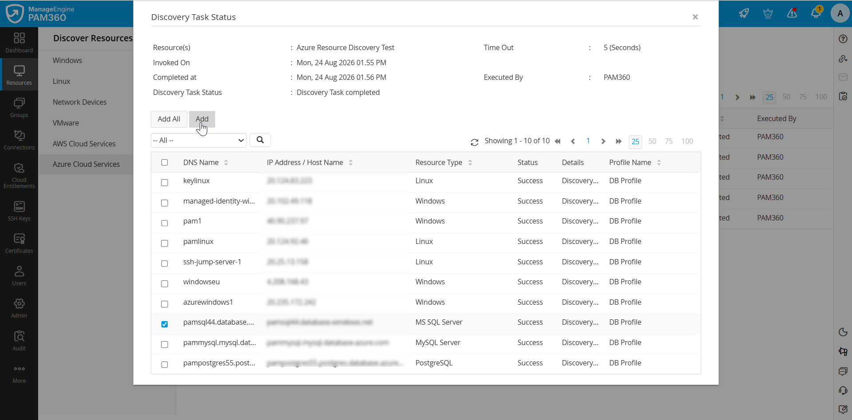Check the pampostgres55.post... row checkbox
The width and height of the screenshot is (852, 420).
[x=165, y=365]
